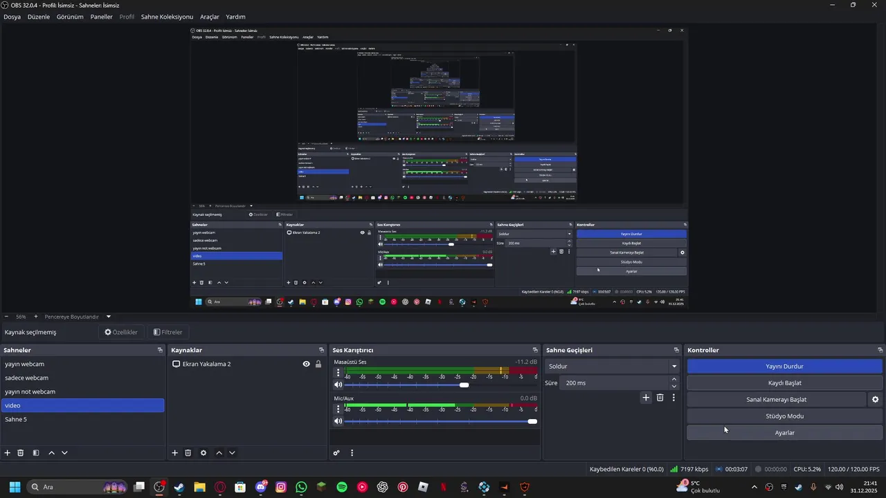The width and height of the screenshot is (886, 498).
Task: Open the Görünüm menu
Action: [x=70, y=17]
